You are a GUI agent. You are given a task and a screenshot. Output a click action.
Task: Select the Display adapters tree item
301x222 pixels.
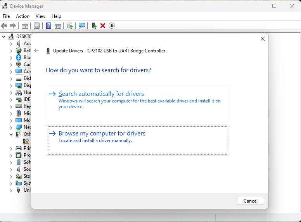click(x=27, y=85)
